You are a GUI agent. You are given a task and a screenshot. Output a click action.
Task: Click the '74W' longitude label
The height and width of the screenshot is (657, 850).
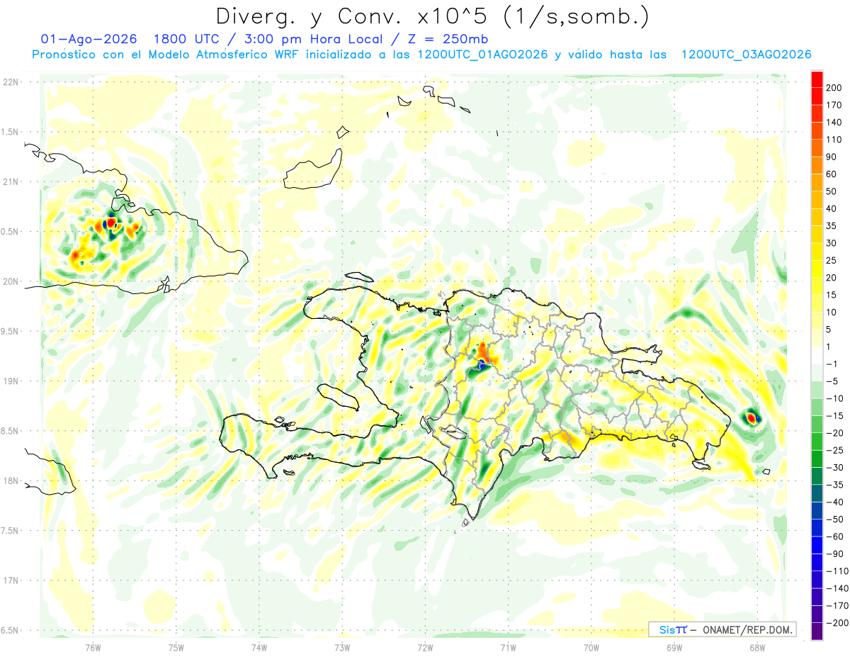[x=259, y=647]
